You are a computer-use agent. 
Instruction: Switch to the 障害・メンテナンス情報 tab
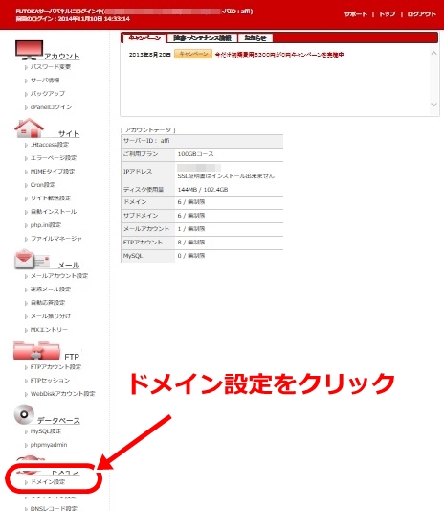(x=202, y=38)
